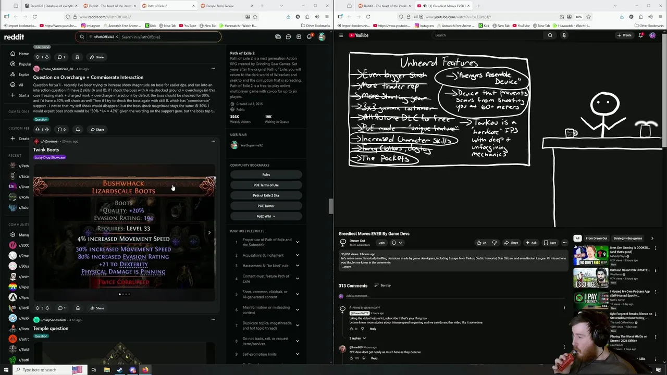The height and width of the screenshot is (375, 667).
Task: Dislike the Greediest Moves video
Action: point(495,243)
